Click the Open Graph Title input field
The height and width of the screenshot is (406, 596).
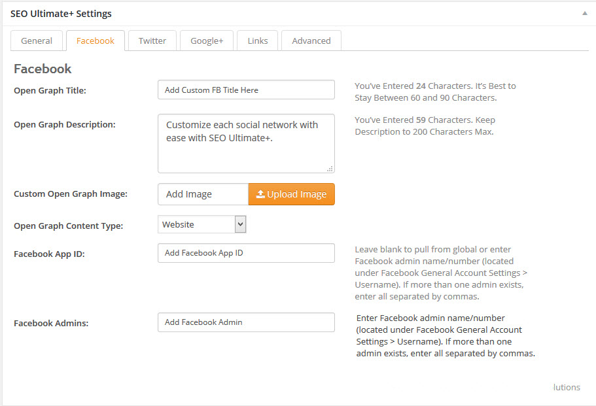tap(246, 90)
